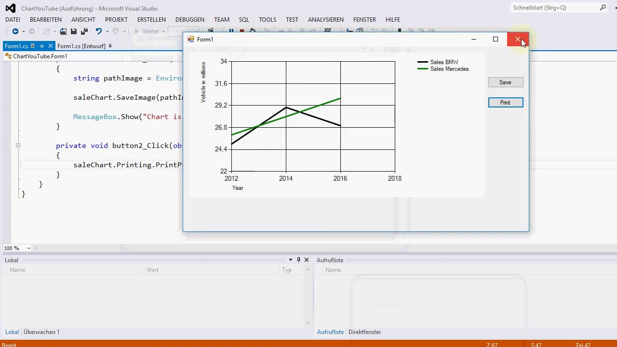This screenshot has width=617, height=347.
Task: Click the Print button in Form1
Action: coord(505,103)
